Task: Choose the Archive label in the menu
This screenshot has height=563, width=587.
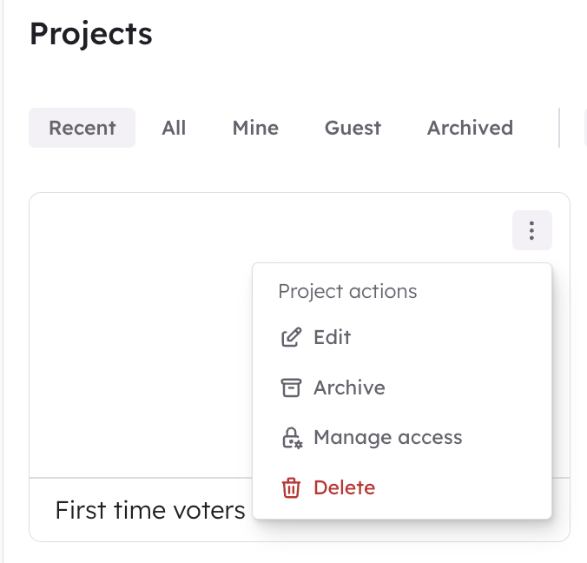Action: point(349,387)
